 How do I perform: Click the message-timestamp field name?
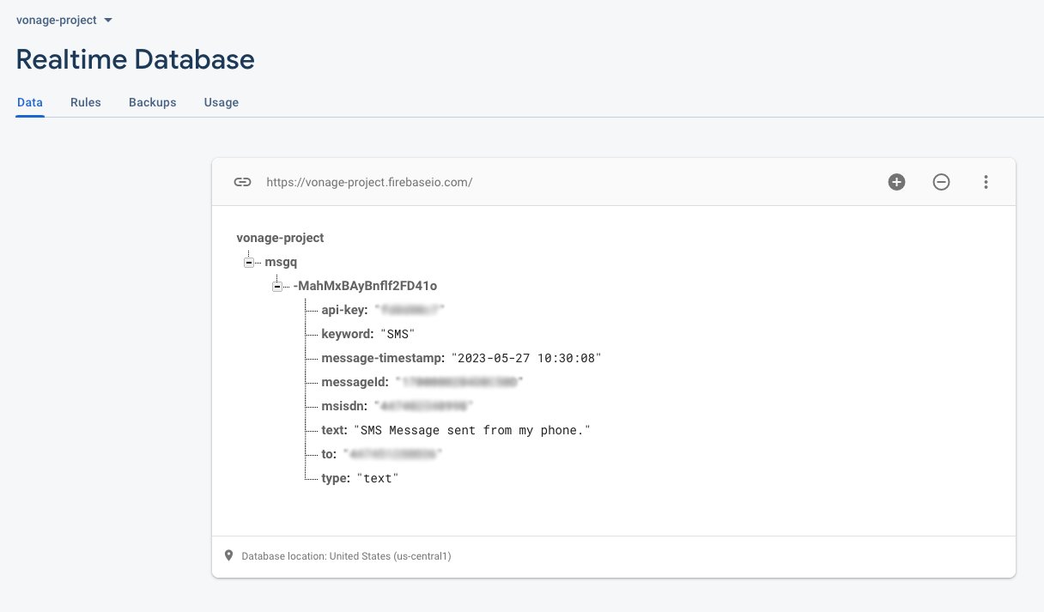tap(383, 358)
